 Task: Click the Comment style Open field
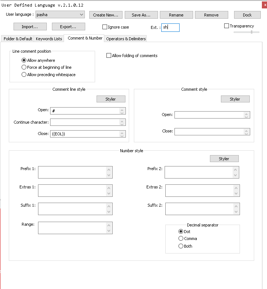click(x=212, y=115)
